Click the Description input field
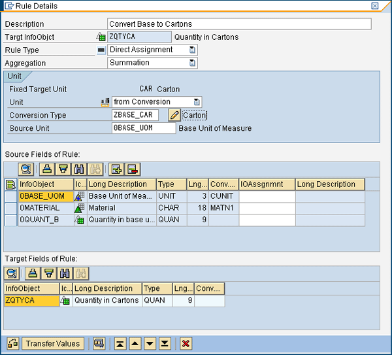Viewport: 392px width, 355px height. click(x=239, y=24)
